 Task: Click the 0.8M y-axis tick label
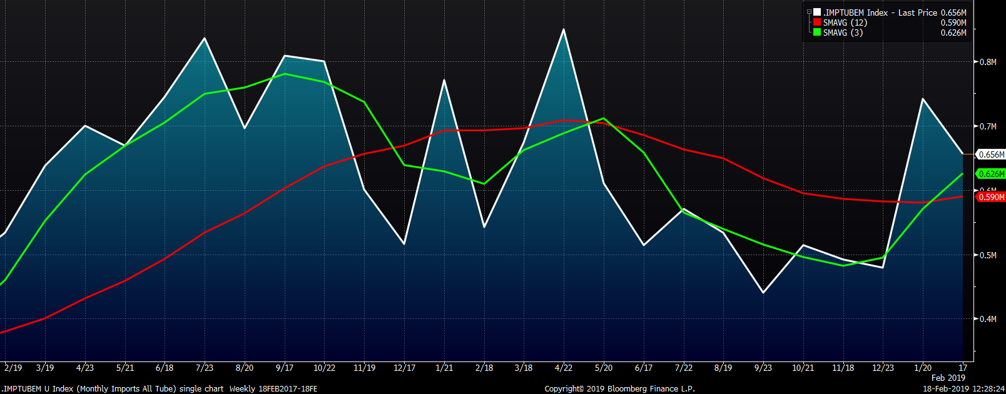[988, 62]
